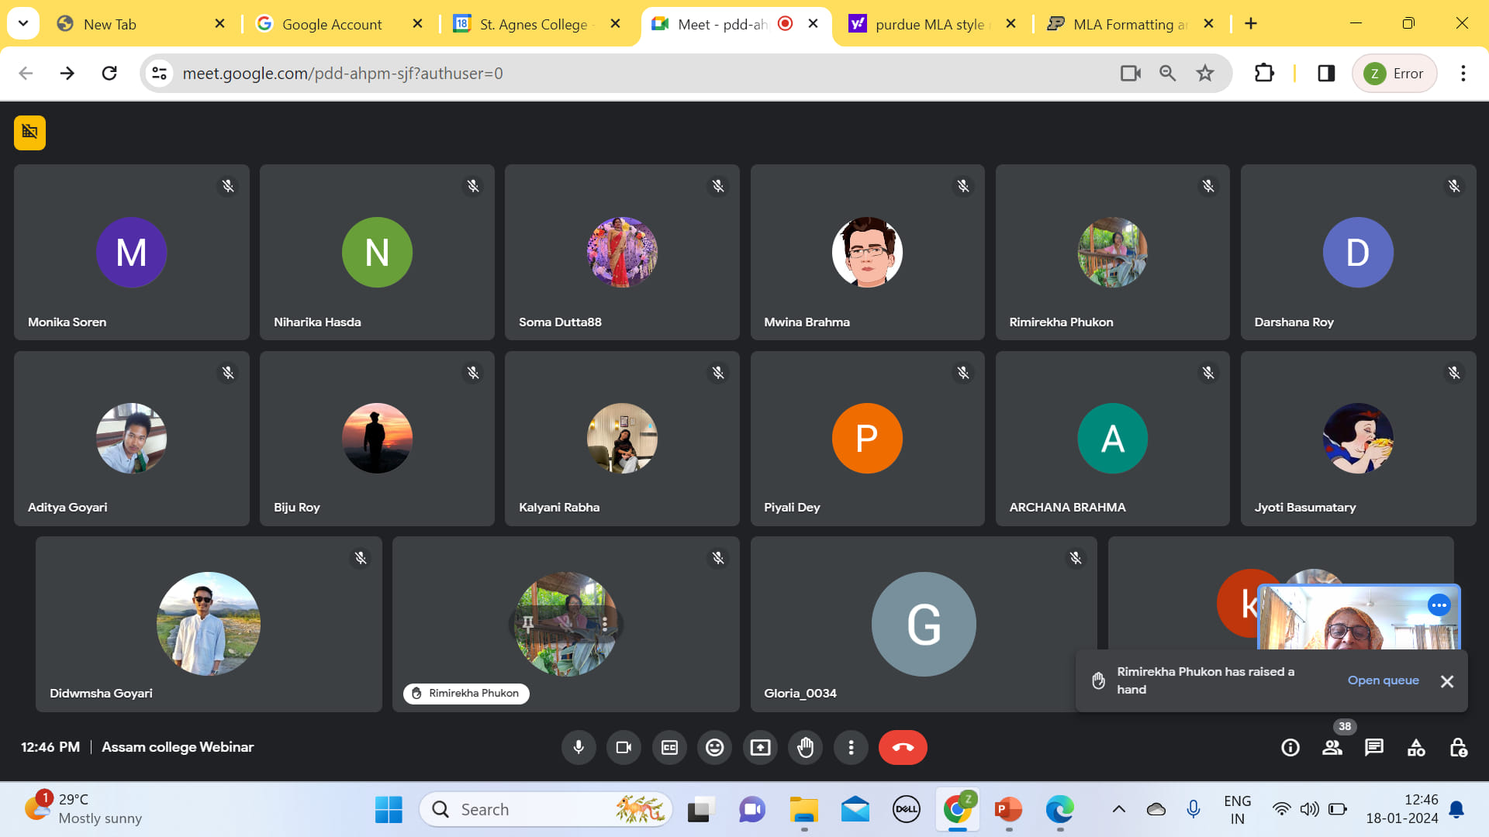The image size is (1489, 837).
Task: Toggle microphone in Meet controls
Action: 579,747
